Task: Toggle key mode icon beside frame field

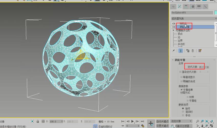Action: point(123,126)
